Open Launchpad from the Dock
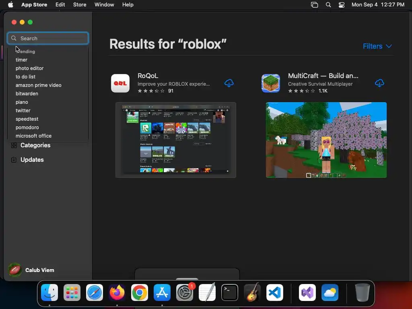Image resolution: width=412 pixels, height=309 pixels. 72,293
